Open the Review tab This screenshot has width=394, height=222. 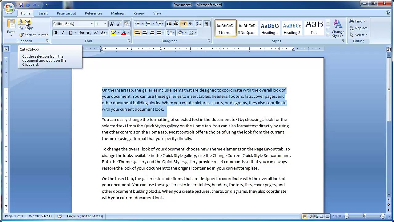[x=139, y=13]
